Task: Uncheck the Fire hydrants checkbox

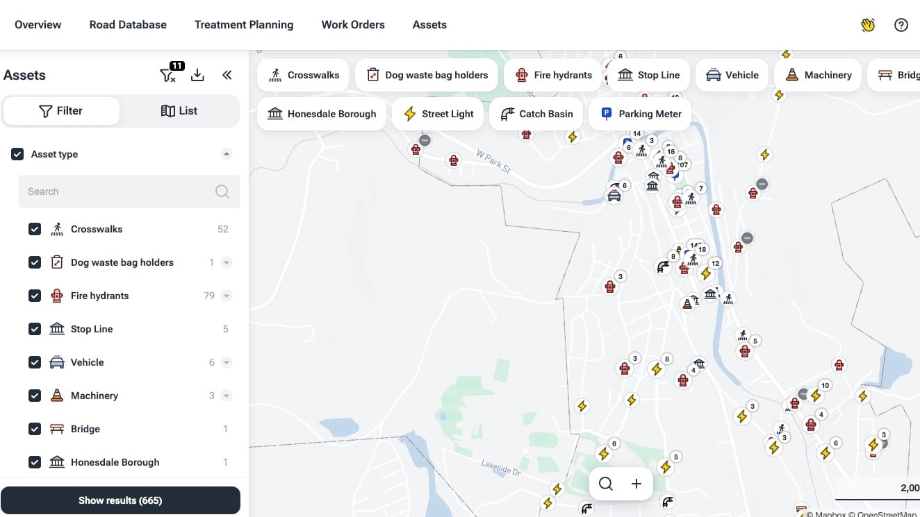Action: tap(35, 296)
